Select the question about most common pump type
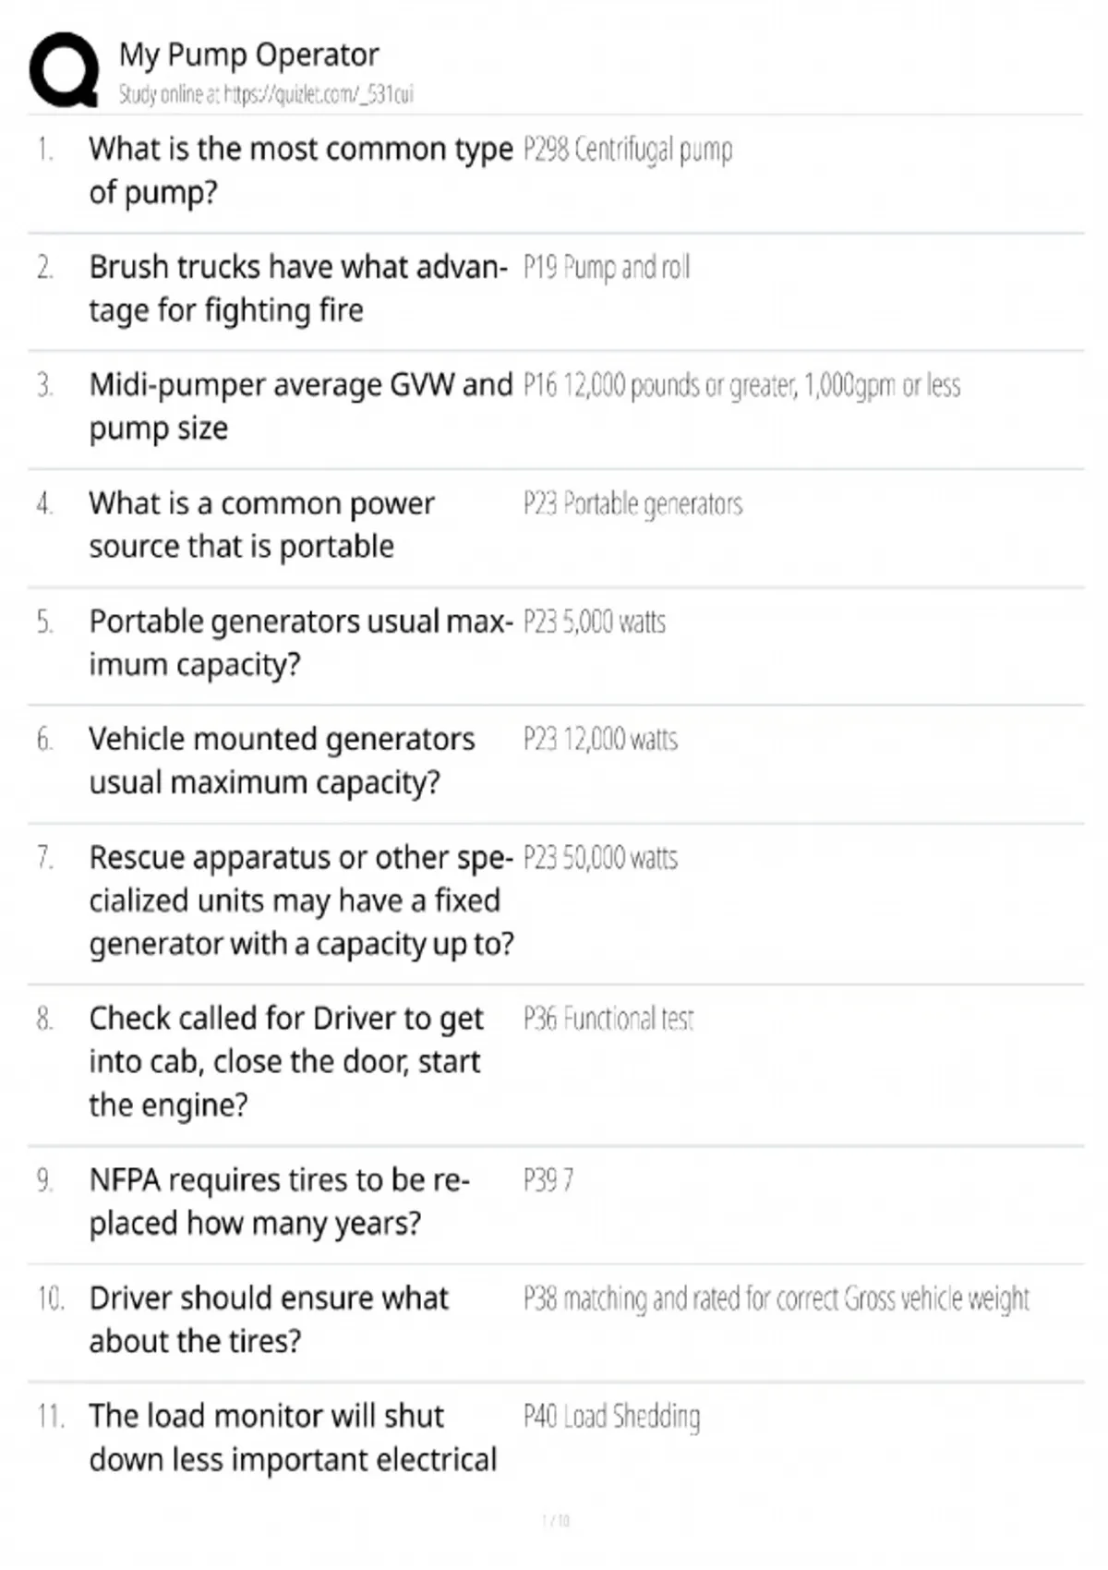This screenshot has height=1570, width=1108. 300,170
